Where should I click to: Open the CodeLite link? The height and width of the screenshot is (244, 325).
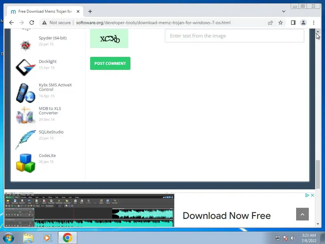(47, 155)
